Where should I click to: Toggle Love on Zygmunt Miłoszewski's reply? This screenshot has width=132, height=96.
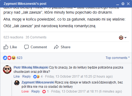pos(25,91)
